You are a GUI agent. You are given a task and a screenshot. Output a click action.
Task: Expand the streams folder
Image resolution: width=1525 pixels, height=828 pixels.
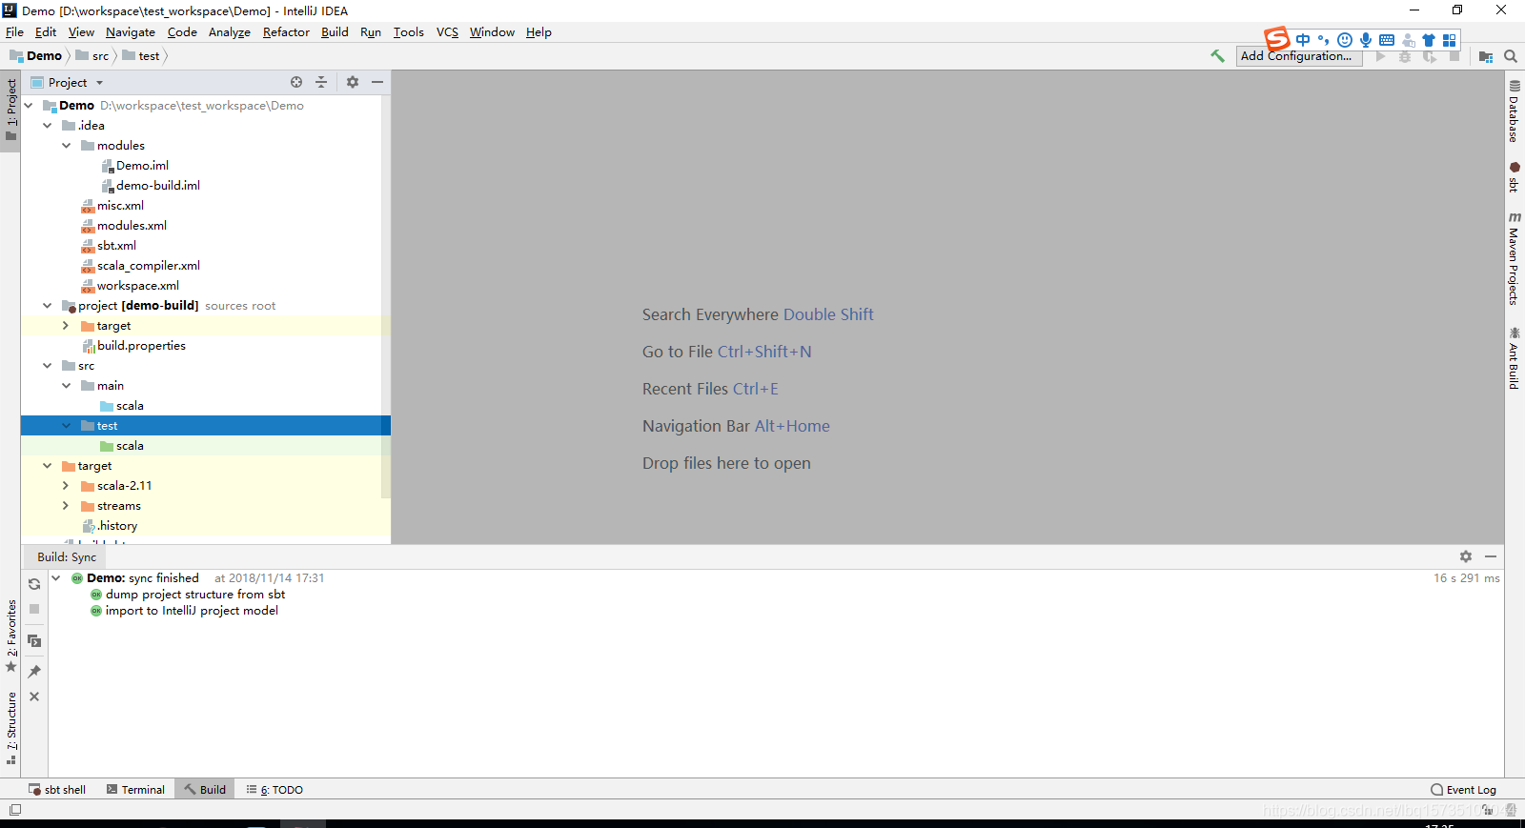(66, 506)
